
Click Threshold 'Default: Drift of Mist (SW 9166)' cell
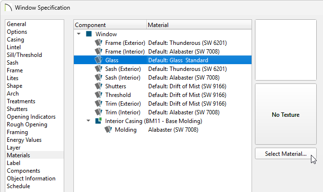click(187, 95)
